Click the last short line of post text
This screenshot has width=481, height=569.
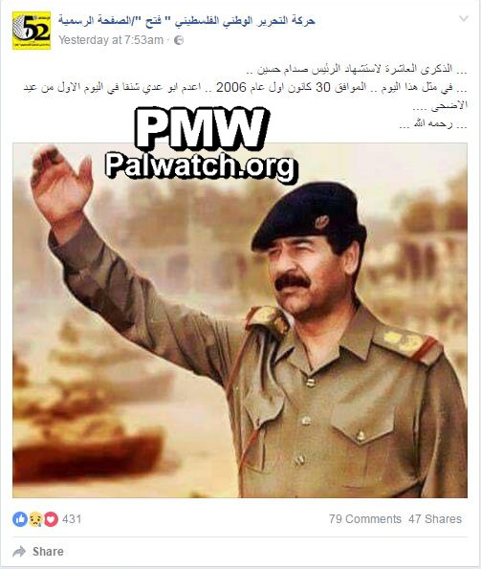coord(433,124)
